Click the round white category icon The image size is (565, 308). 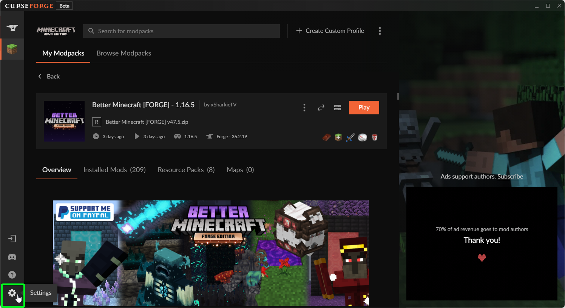(x=363, y=137)
